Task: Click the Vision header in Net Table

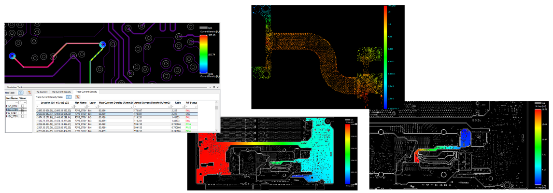Action: tap(23, 98)
